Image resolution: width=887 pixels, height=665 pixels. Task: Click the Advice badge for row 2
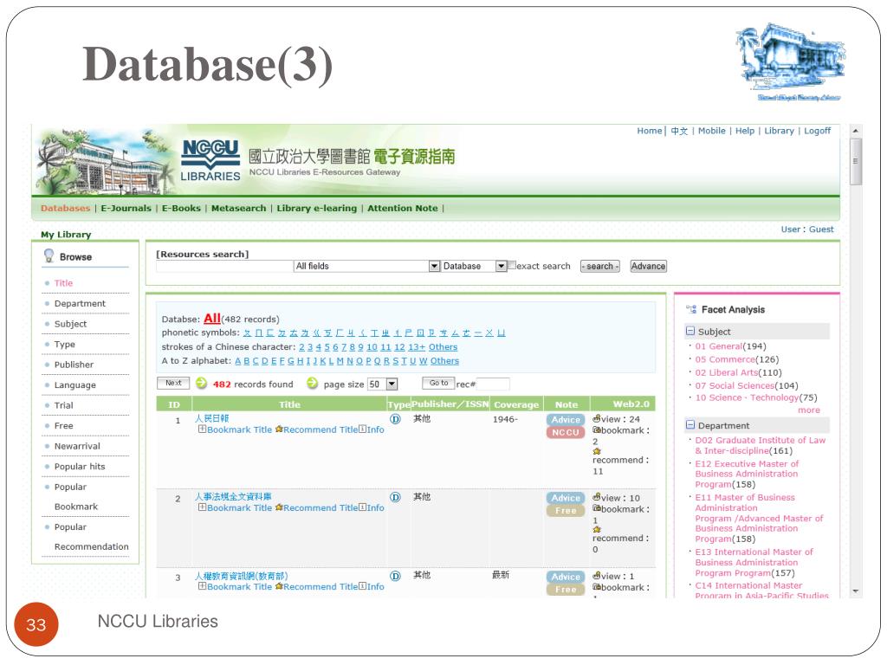click(566, 498)
